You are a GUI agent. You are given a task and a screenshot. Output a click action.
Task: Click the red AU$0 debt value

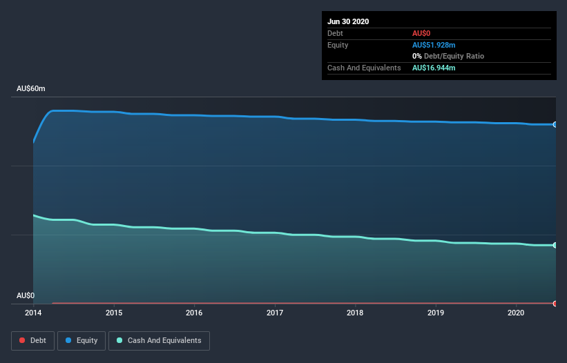[x=421, y=33]
